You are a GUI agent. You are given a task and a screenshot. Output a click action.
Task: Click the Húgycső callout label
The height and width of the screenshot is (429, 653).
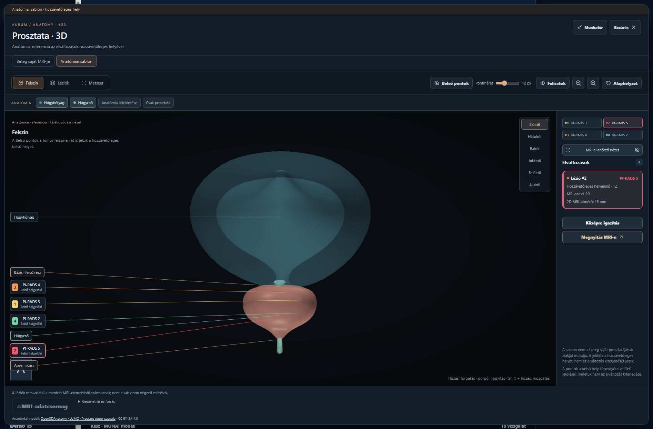(x=21, y=336)
